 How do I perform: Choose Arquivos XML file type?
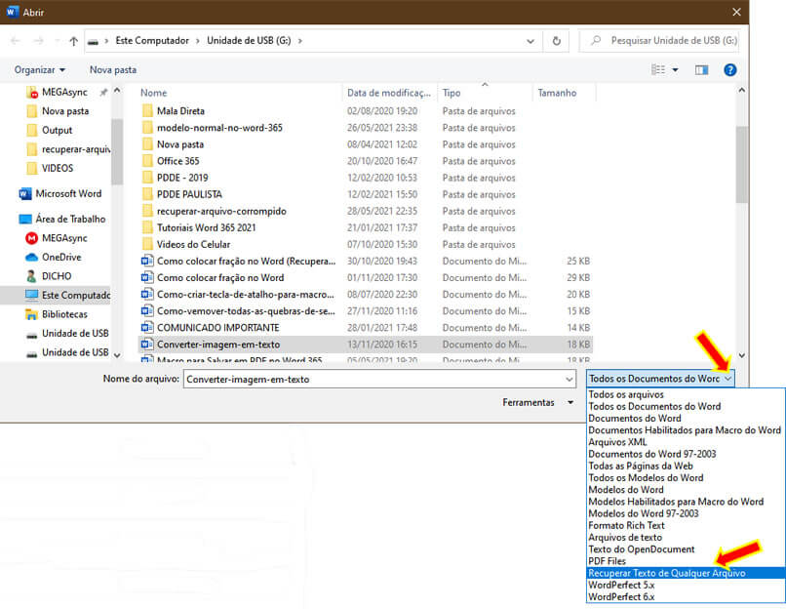(x=617, y=442)
